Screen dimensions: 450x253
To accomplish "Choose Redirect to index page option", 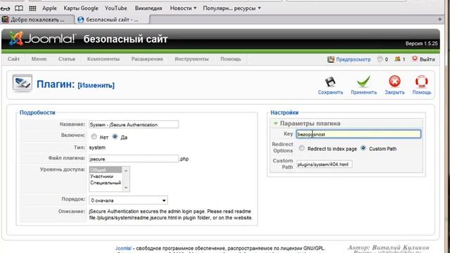I will (x=302, y=148).
